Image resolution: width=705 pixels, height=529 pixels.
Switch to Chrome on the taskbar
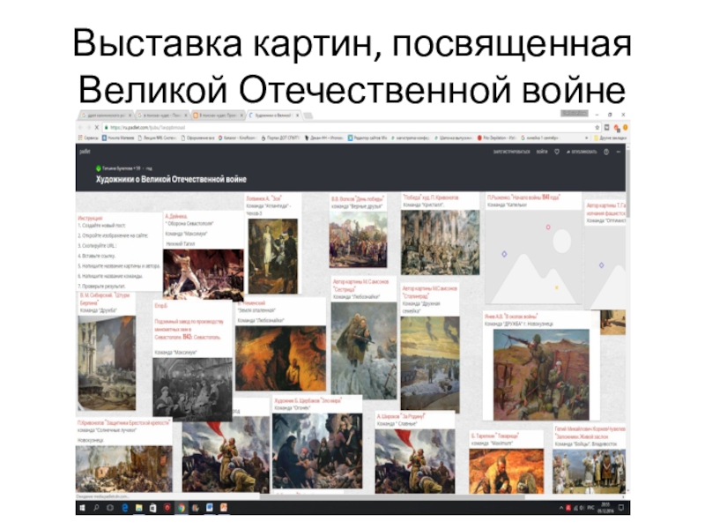click(x=182, y=508)
